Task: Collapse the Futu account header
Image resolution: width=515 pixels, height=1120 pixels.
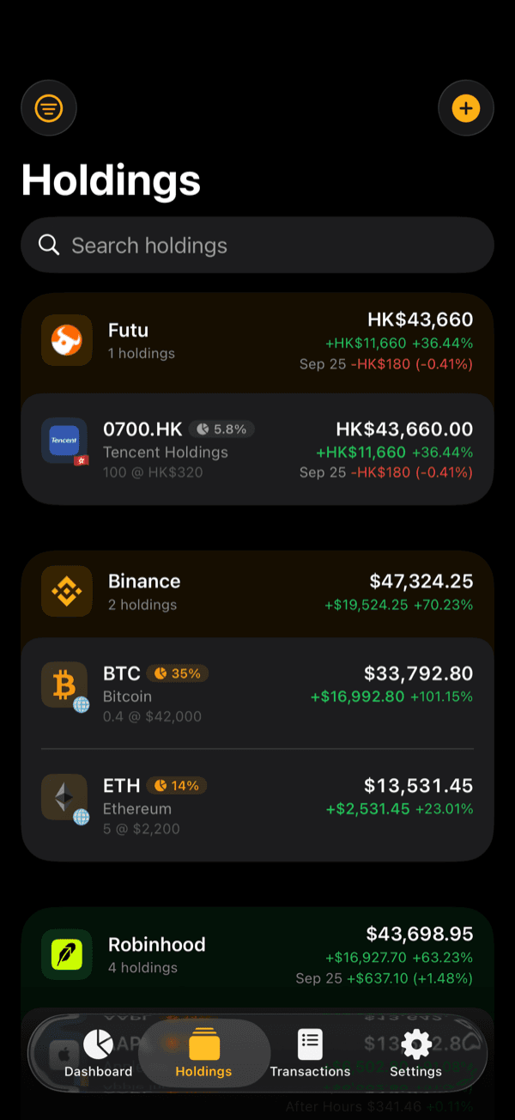Action: (x=257, y=343)
